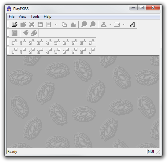The height and width of the screenshot is (162, 168).
Task: Click the document page toolbar icon
Action: click(x=49, y=24)
